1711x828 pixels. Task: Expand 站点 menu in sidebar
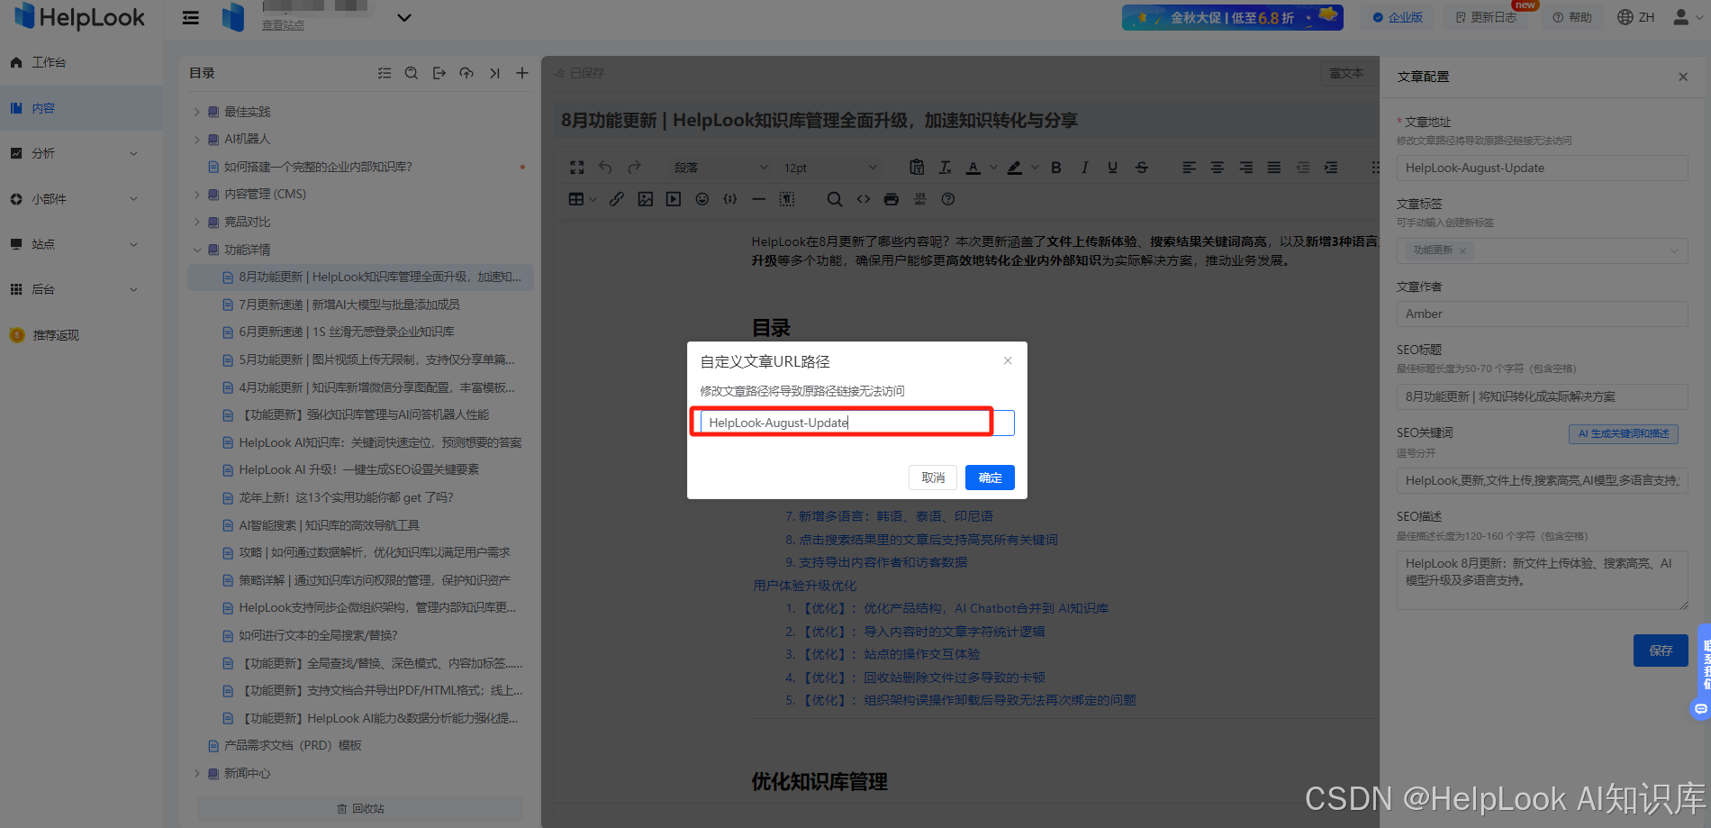click(81, 244)
